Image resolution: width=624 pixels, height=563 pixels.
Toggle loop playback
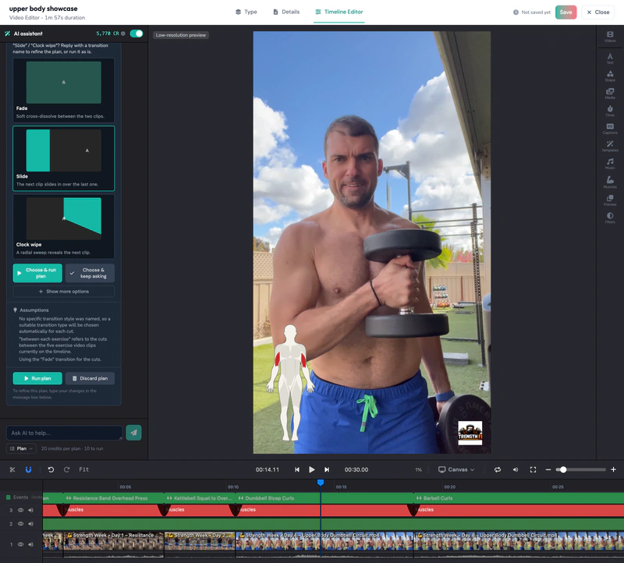point(498,469)
